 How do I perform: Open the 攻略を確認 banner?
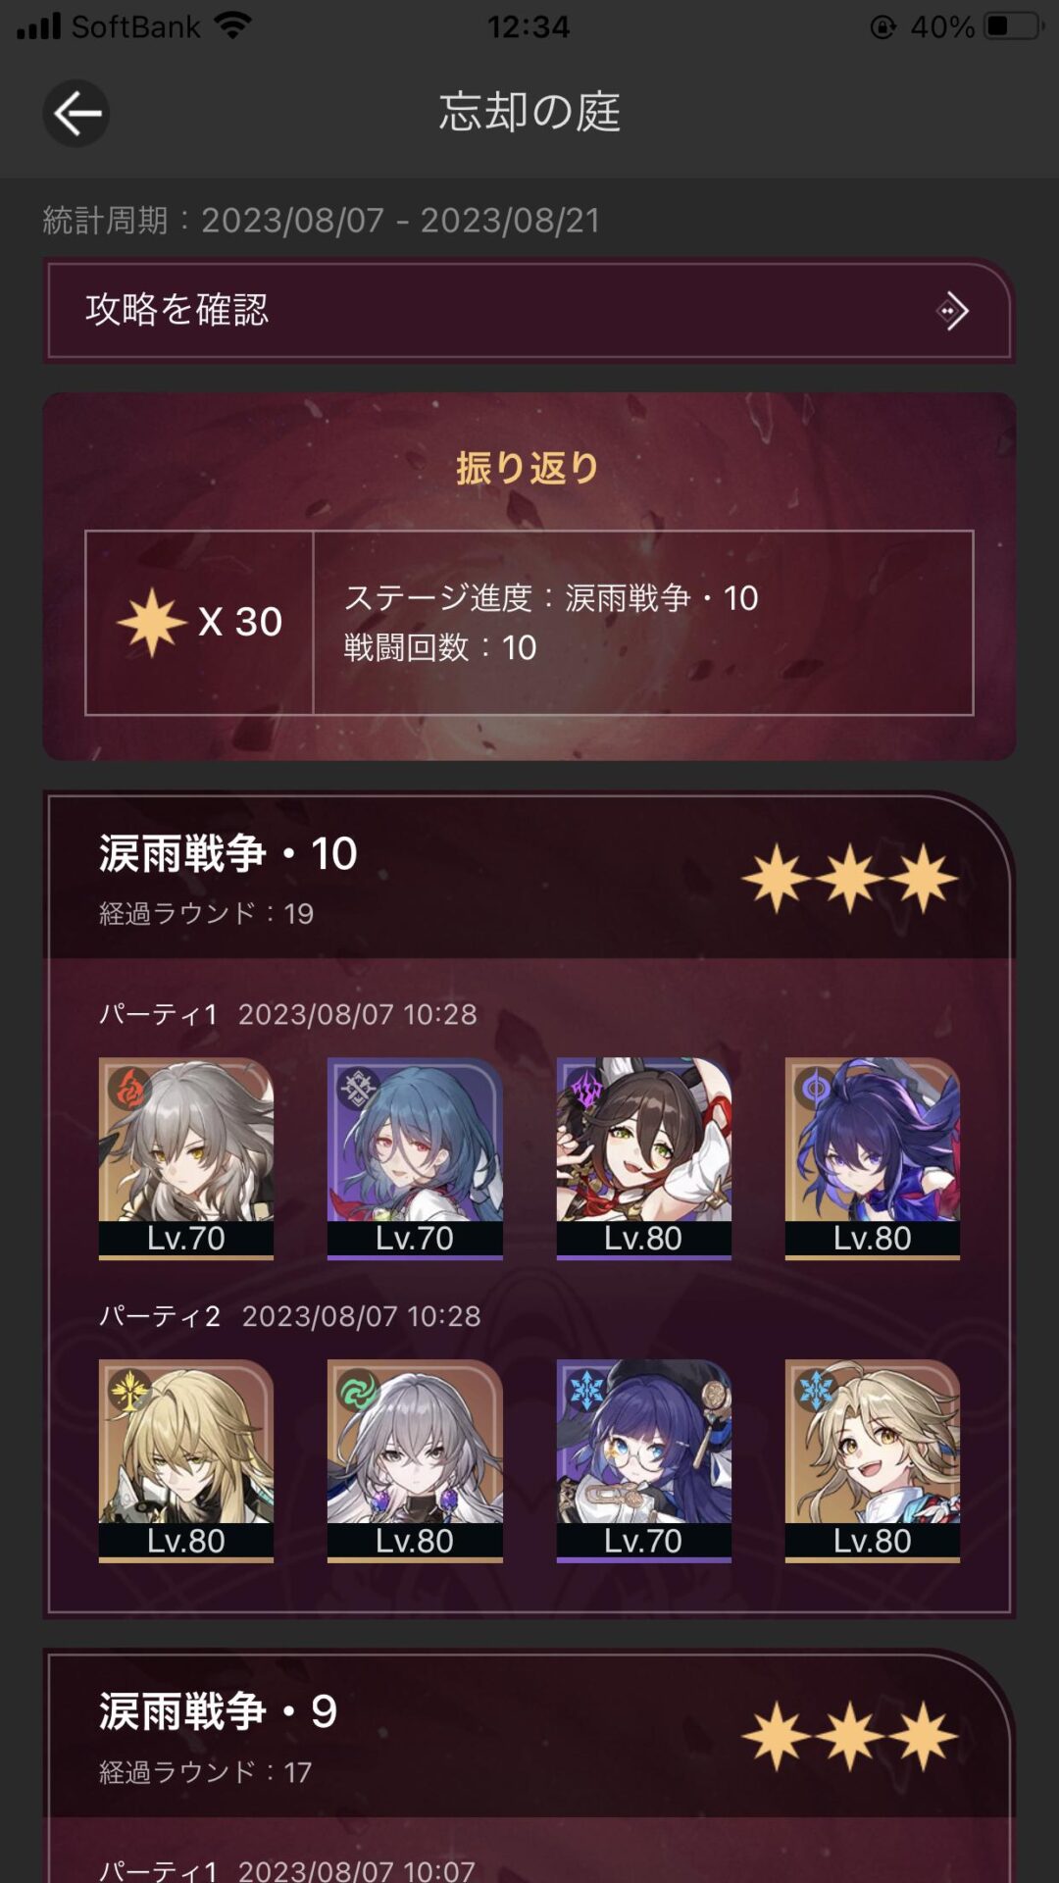coord(529,310)
